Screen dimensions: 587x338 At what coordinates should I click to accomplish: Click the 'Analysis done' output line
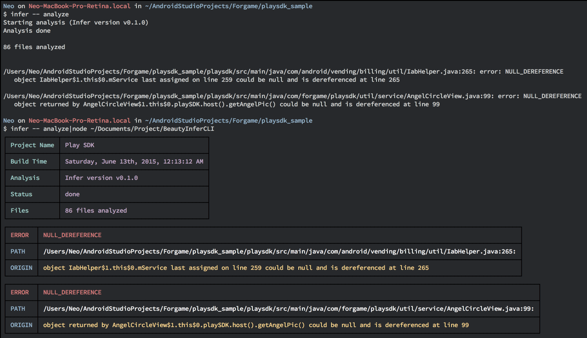(x=26, y=31)
